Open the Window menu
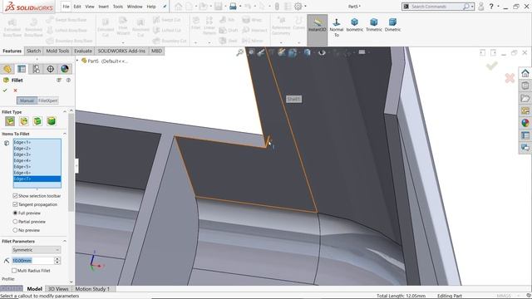The image size is (532, 299). (135, 7)
